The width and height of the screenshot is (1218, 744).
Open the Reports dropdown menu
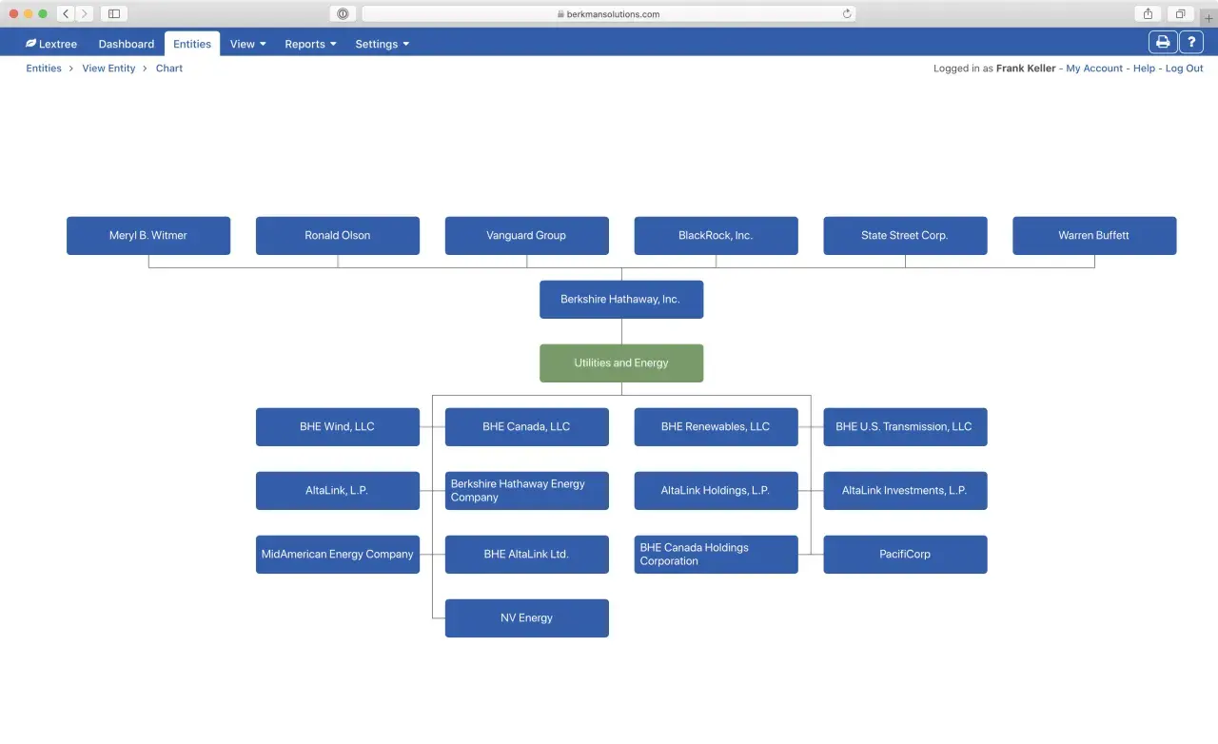310,44
